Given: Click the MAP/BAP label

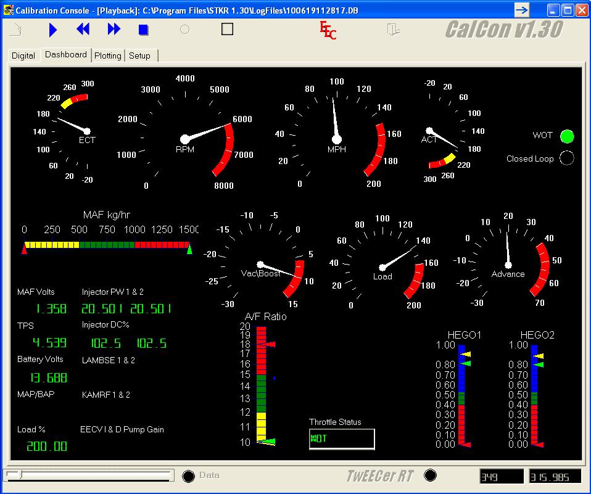Looking at the screenshot, I should tap(36, 394).
